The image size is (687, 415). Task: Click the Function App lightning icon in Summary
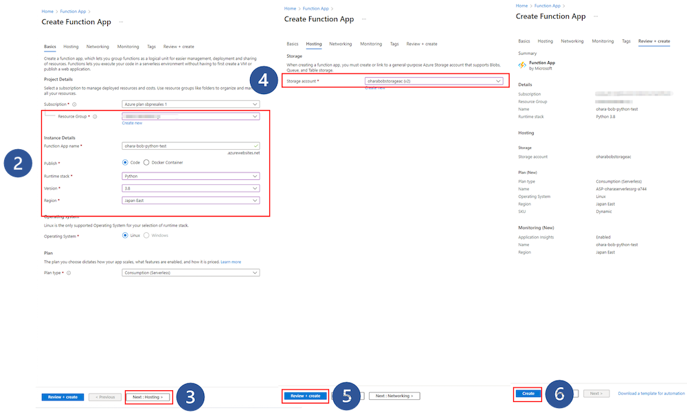click(522, 65)
